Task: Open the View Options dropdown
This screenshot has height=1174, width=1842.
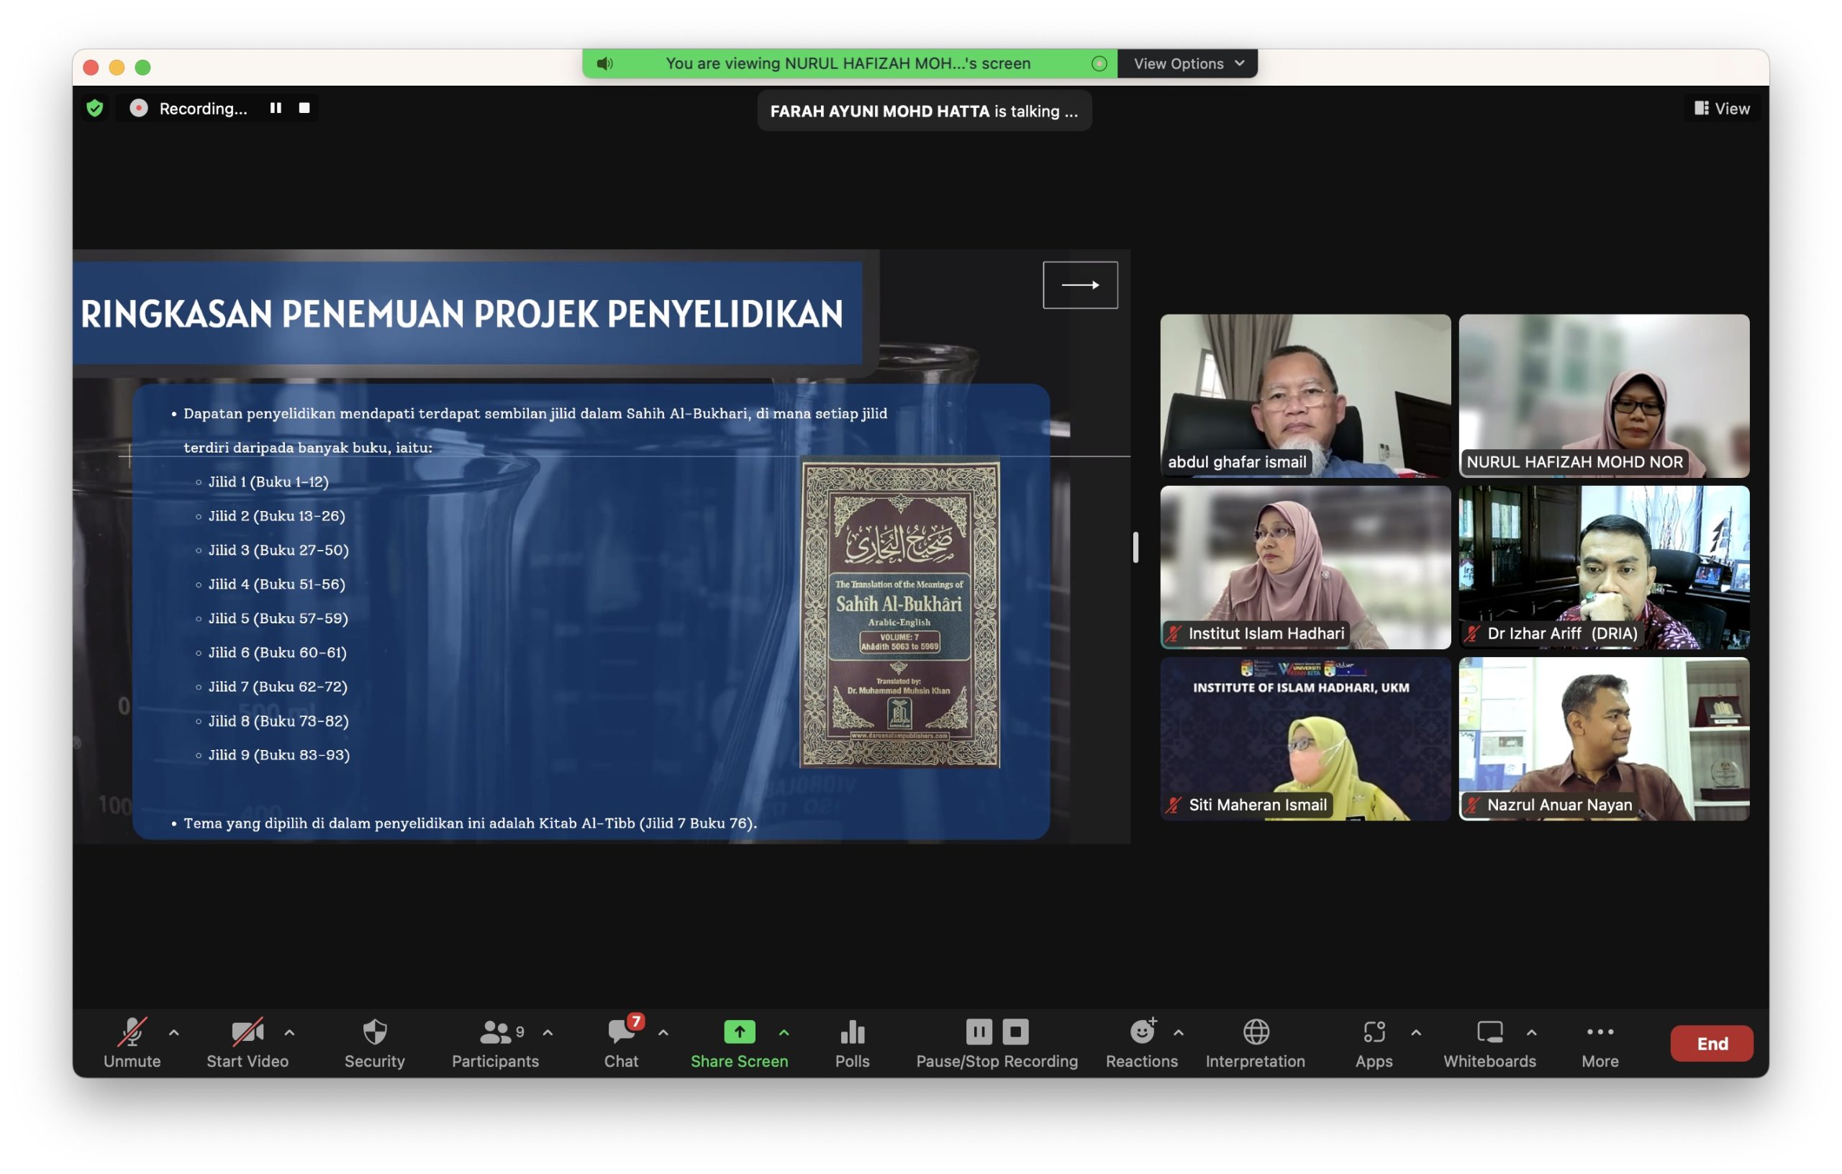Action: point(1187,63)
